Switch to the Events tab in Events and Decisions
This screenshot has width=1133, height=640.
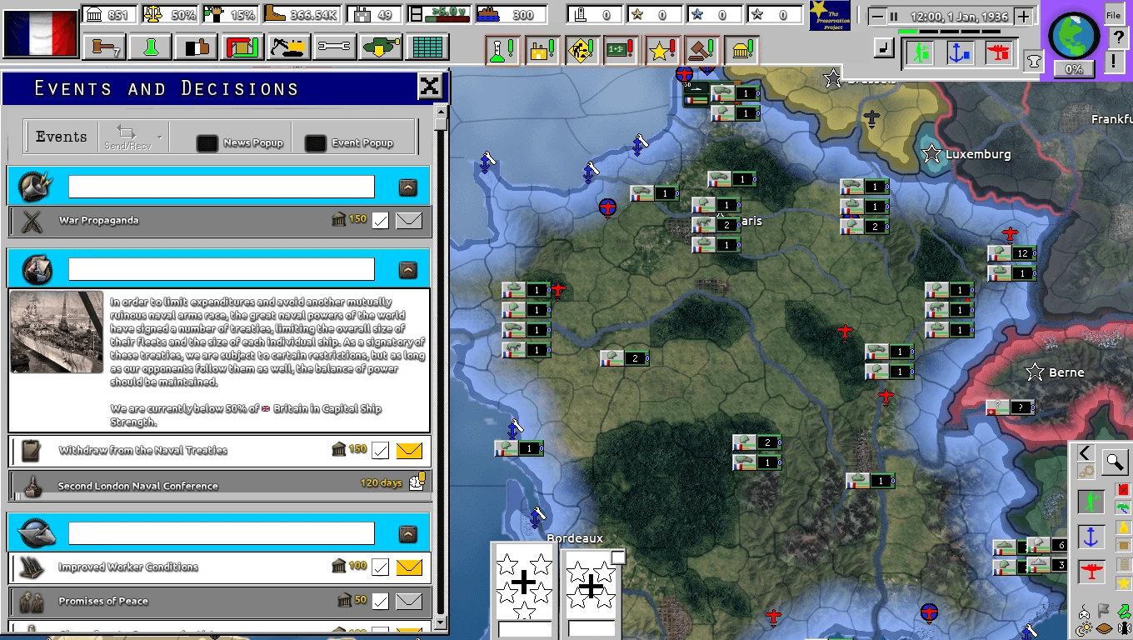click(x=59, y=136)
